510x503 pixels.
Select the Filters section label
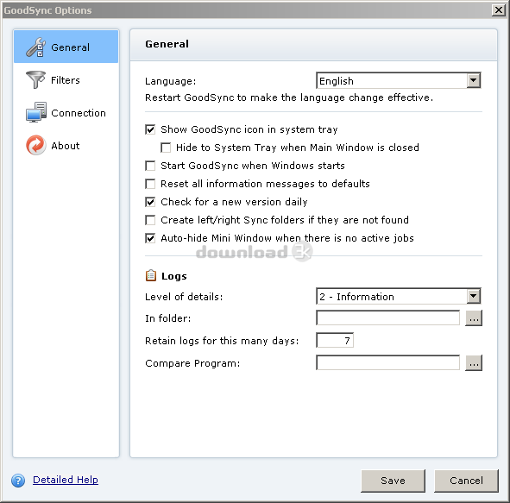66,80
